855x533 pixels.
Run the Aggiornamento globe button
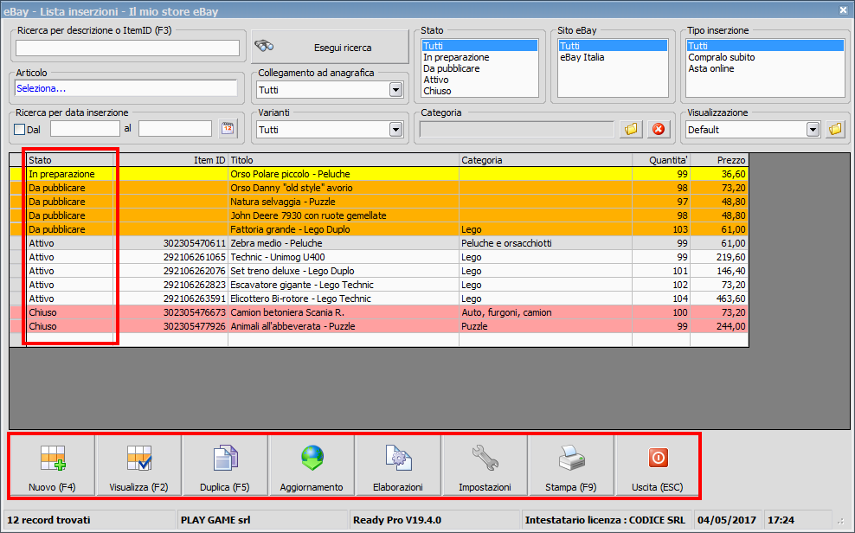click(x=312, y=466)
